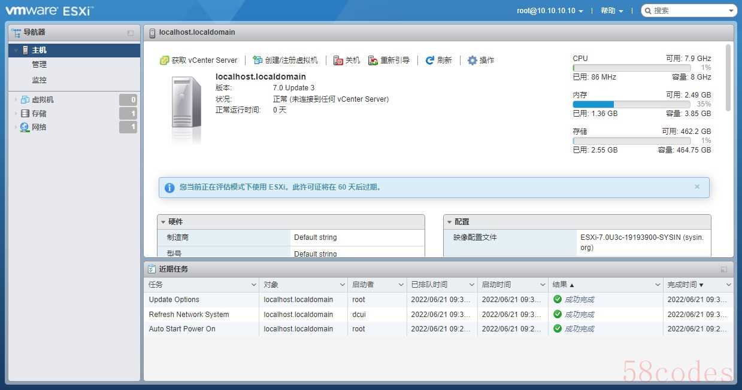Minimize the 导航器 navigator panel icon
The width and height of the screenshot is (742, 390).
[x=131, y=33]
